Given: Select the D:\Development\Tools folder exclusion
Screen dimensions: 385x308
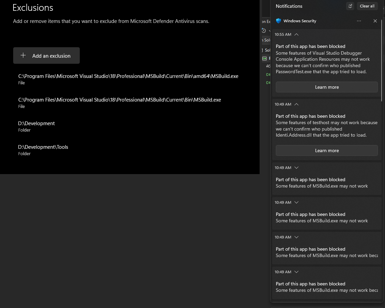Looking at the screenshot, I should [43, 150].
